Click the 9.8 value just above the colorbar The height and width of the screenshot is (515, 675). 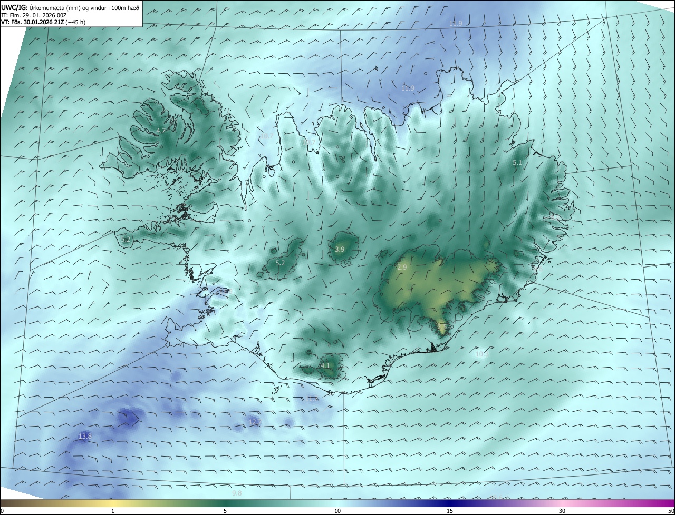[237, 493]
